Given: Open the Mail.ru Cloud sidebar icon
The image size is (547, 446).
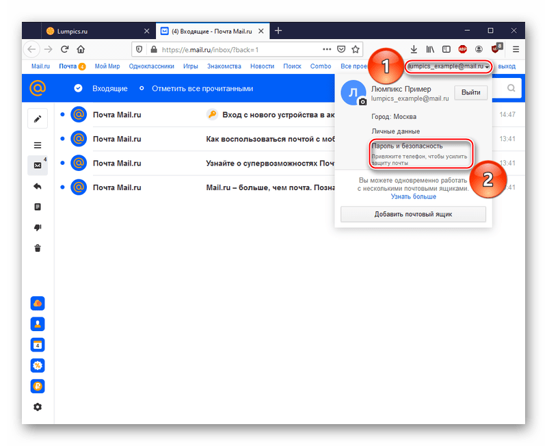Looking at the screenshot, I should point(38,304).
